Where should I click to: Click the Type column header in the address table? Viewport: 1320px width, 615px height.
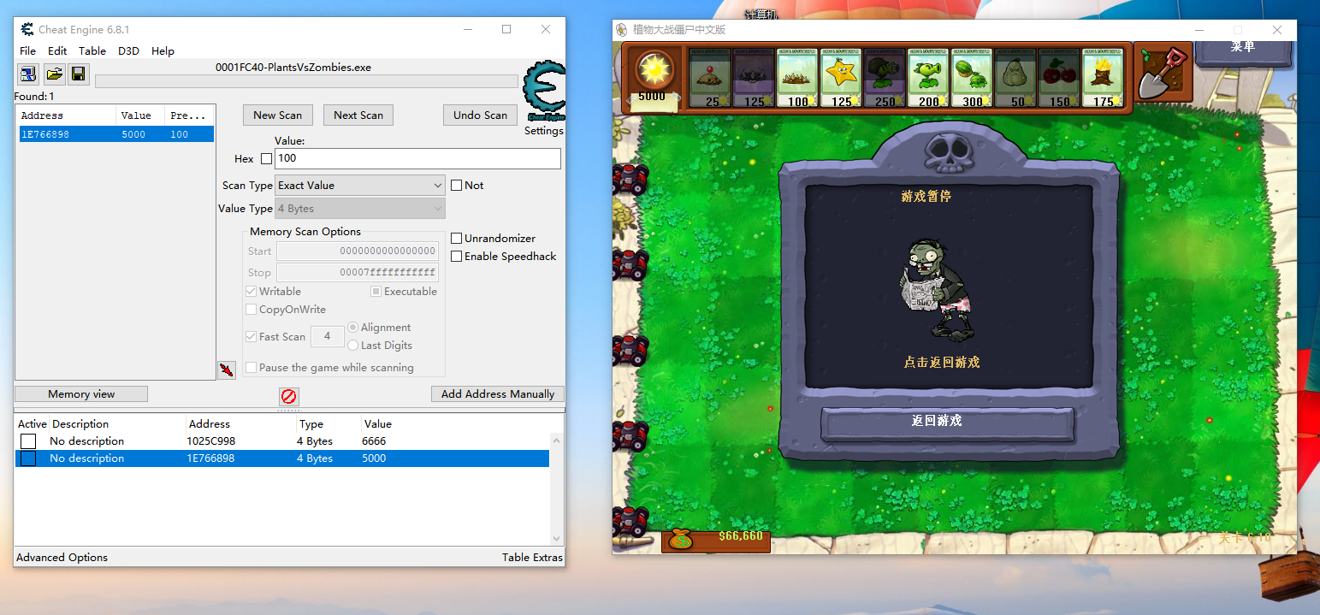(311, 423)
